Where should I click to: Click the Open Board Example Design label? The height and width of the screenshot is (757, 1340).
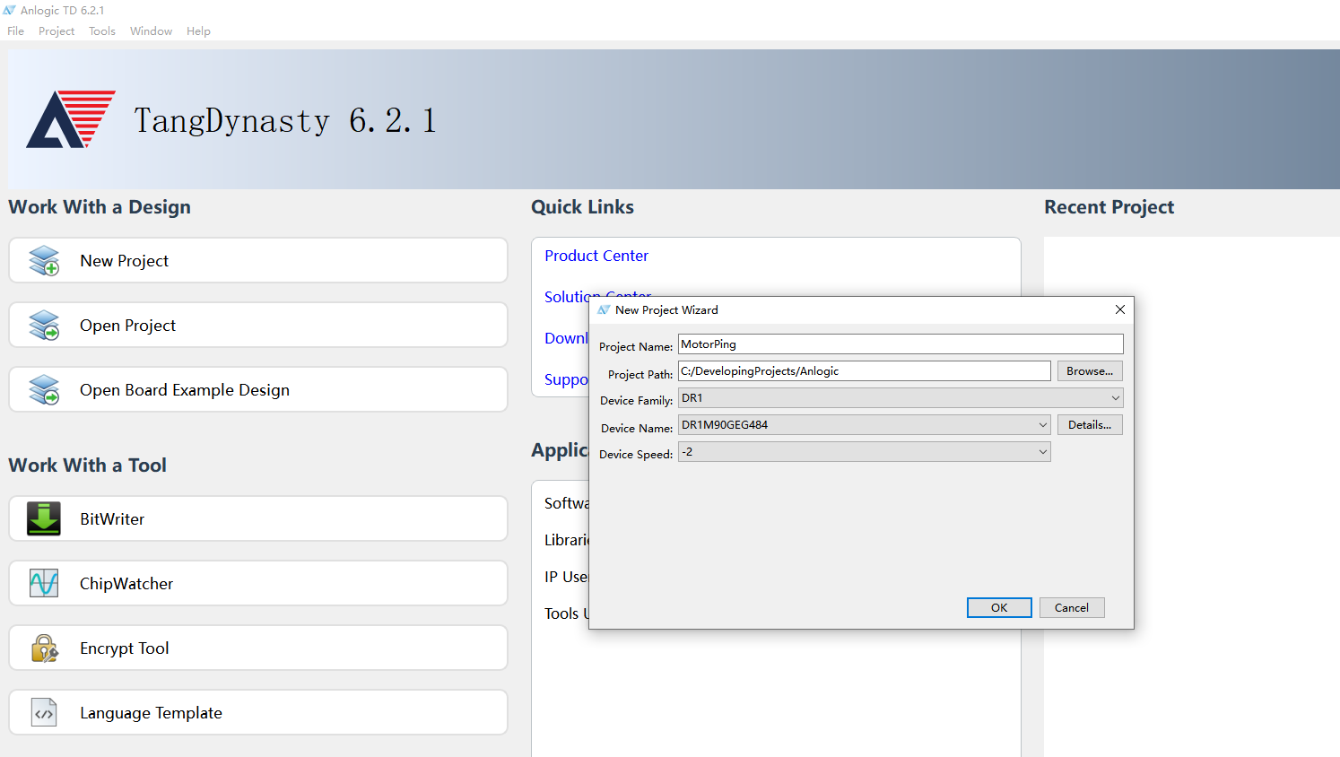tap(185, 390)
